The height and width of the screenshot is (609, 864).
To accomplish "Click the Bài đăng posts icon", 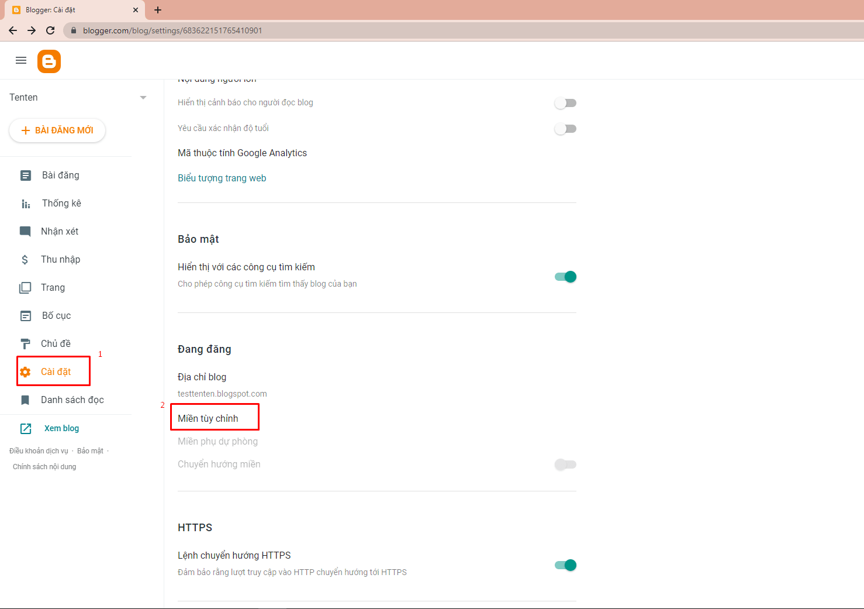I will (x=26, y=176).
